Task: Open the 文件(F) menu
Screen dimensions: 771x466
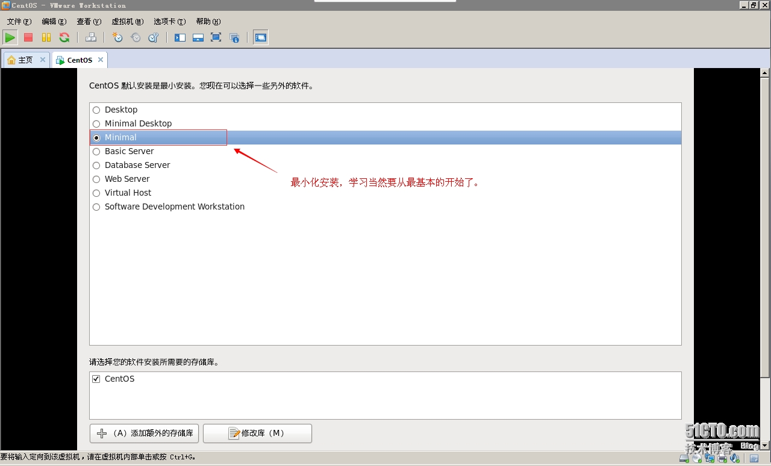Action: (x=19, y=22)
